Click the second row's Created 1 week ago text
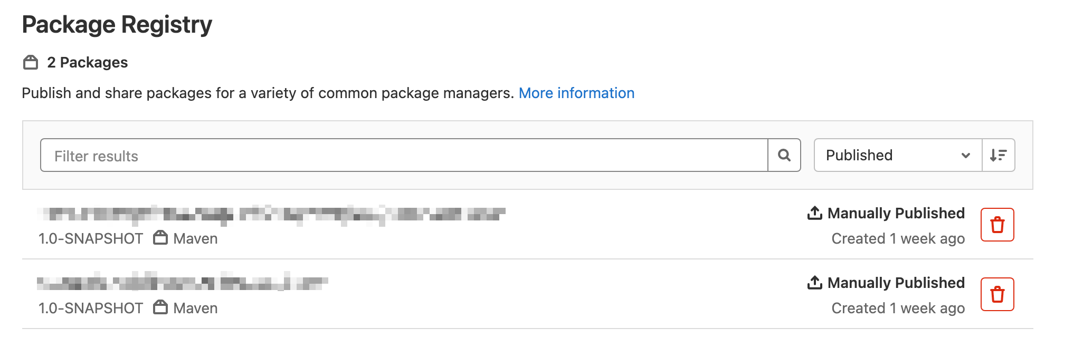The image size is (1083, 347). tap(898, 308)
